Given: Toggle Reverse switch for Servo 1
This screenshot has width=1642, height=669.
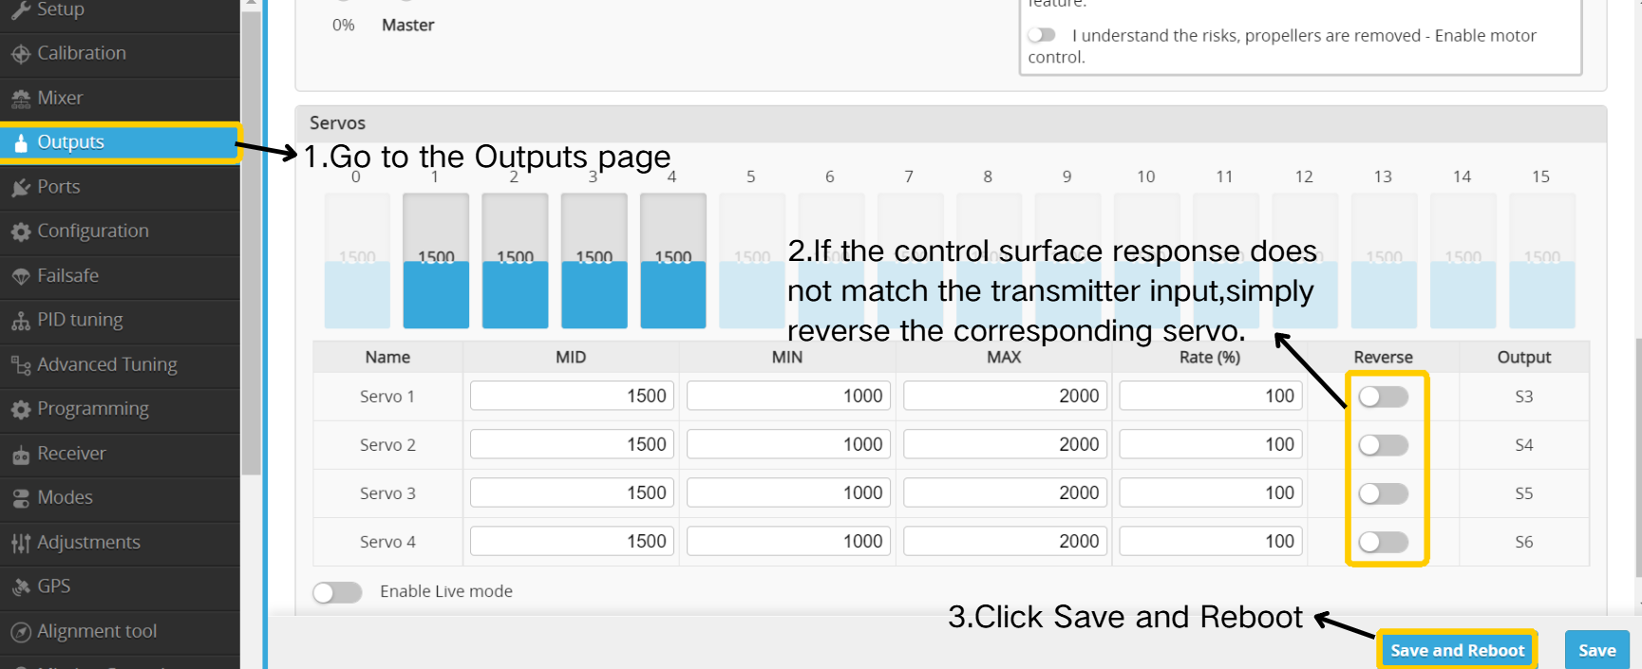Looking at the screenshot, I should coord(1383,397).
